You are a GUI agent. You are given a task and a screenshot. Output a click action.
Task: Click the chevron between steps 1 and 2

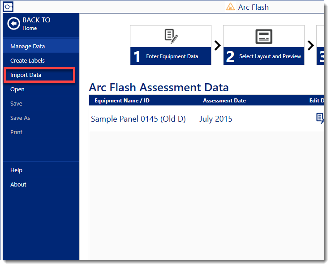pos(217,45)
